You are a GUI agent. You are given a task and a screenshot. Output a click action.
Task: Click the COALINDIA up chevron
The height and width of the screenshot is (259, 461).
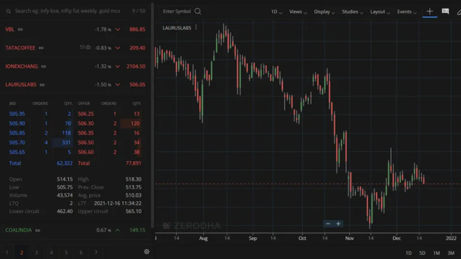coord(118,230)
